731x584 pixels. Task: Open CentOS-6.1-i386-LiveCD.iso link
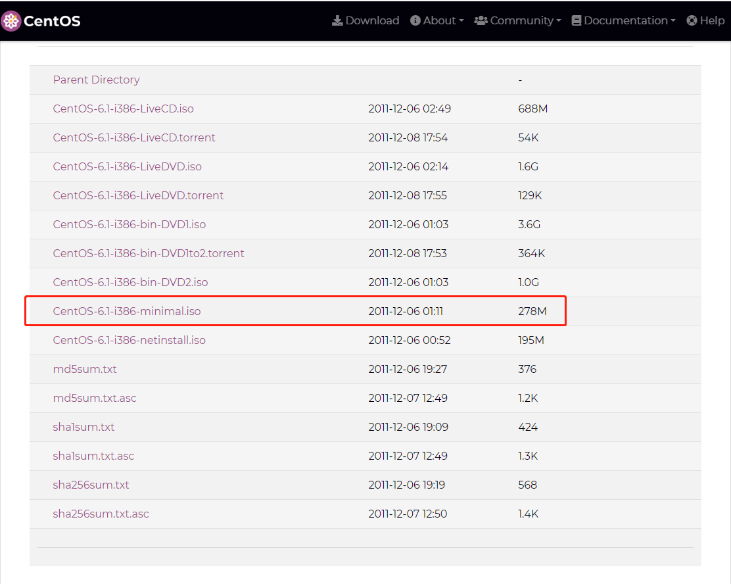coord(123,109)
